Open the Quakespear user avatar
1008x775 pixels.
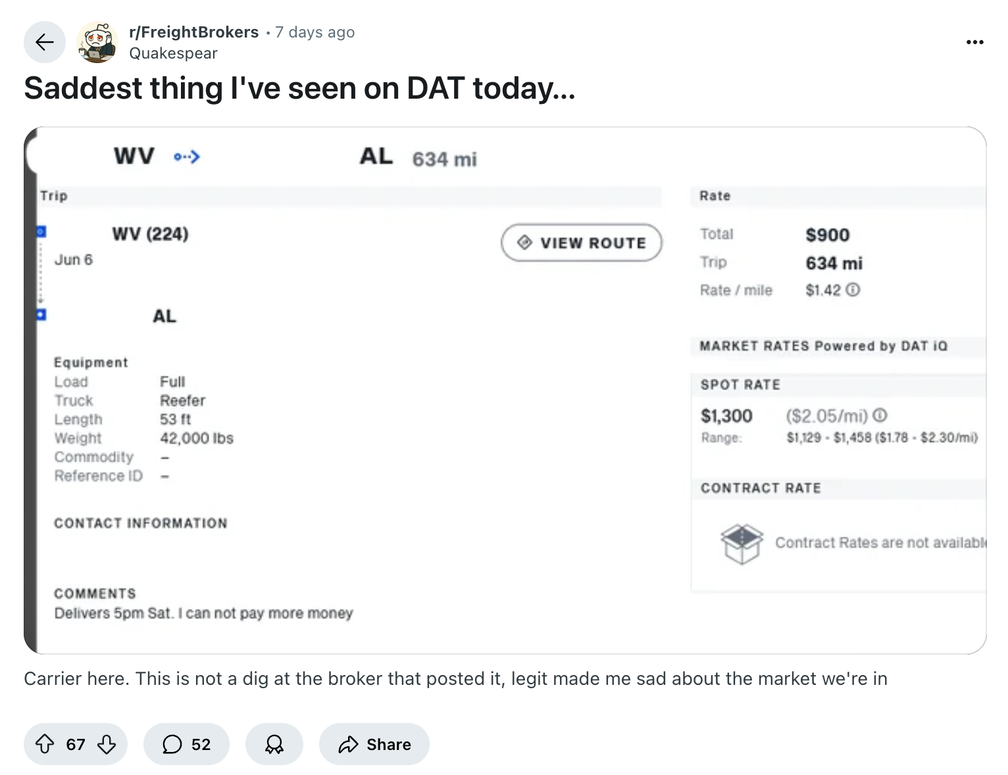tap(97, 43)
